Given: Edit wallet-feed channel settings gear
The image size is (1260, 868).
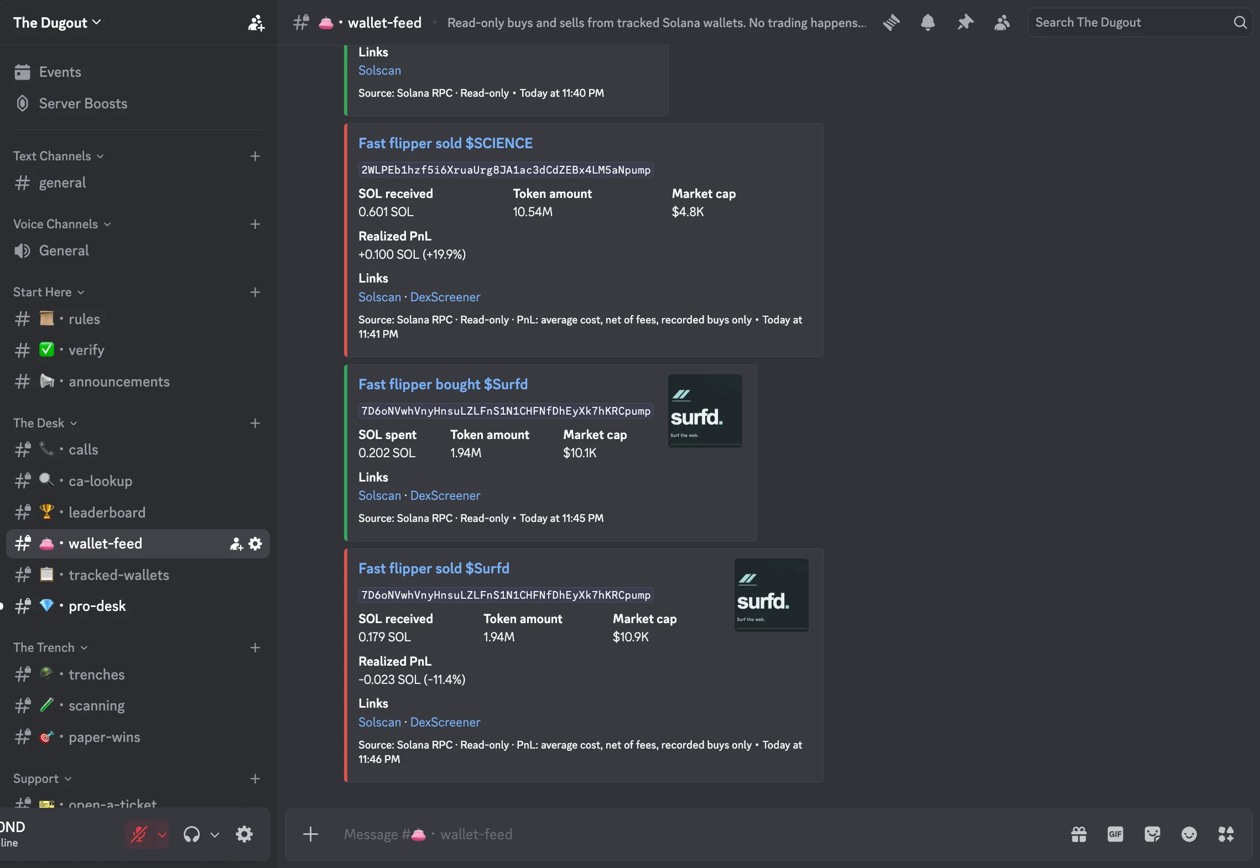Looking at the screenshot, I should point(256,544).
